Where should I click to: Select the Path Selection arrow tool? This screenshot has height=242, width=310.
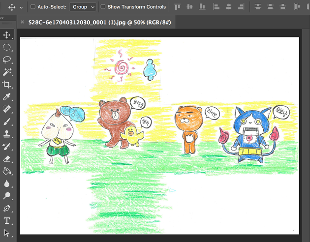point(7,233)
